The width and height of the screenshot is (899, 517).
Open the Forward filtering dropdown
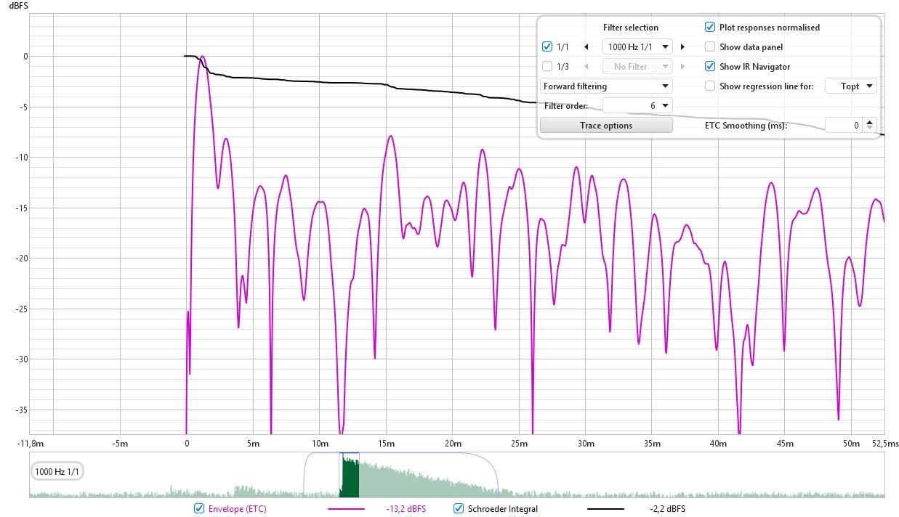point(607,86)
